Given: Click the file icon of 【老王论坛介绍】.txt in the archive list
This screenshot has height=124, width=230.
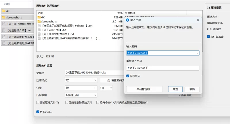Looking at the screenshot, I should click(x=39, y=30).
